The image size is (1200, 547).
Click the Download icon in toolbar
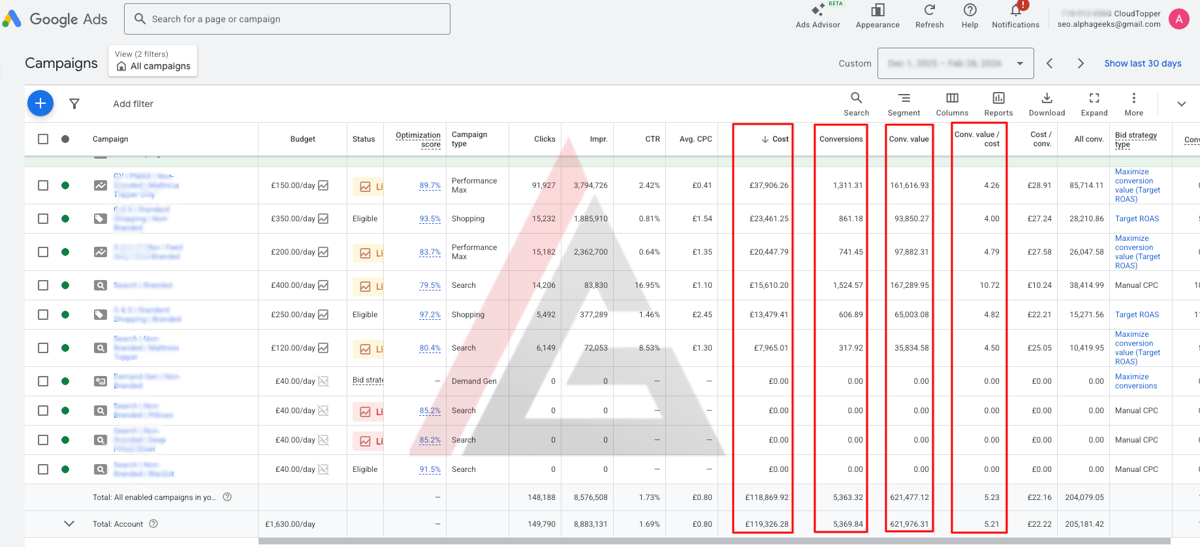click(1047, 99)
